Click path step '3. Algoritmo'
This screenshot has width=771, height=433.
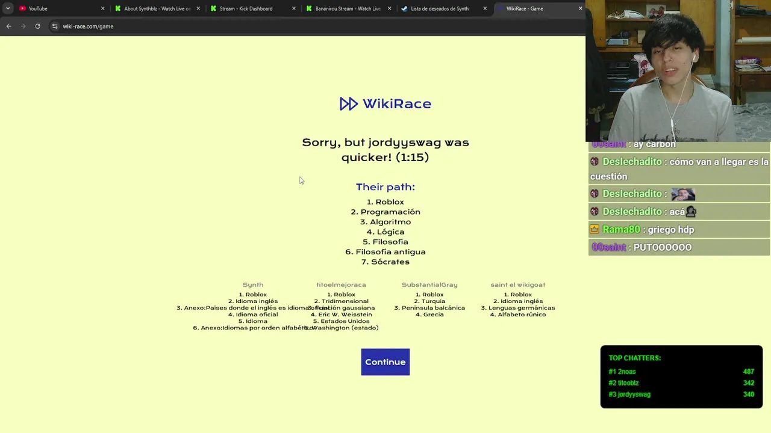tap(385, 222)
